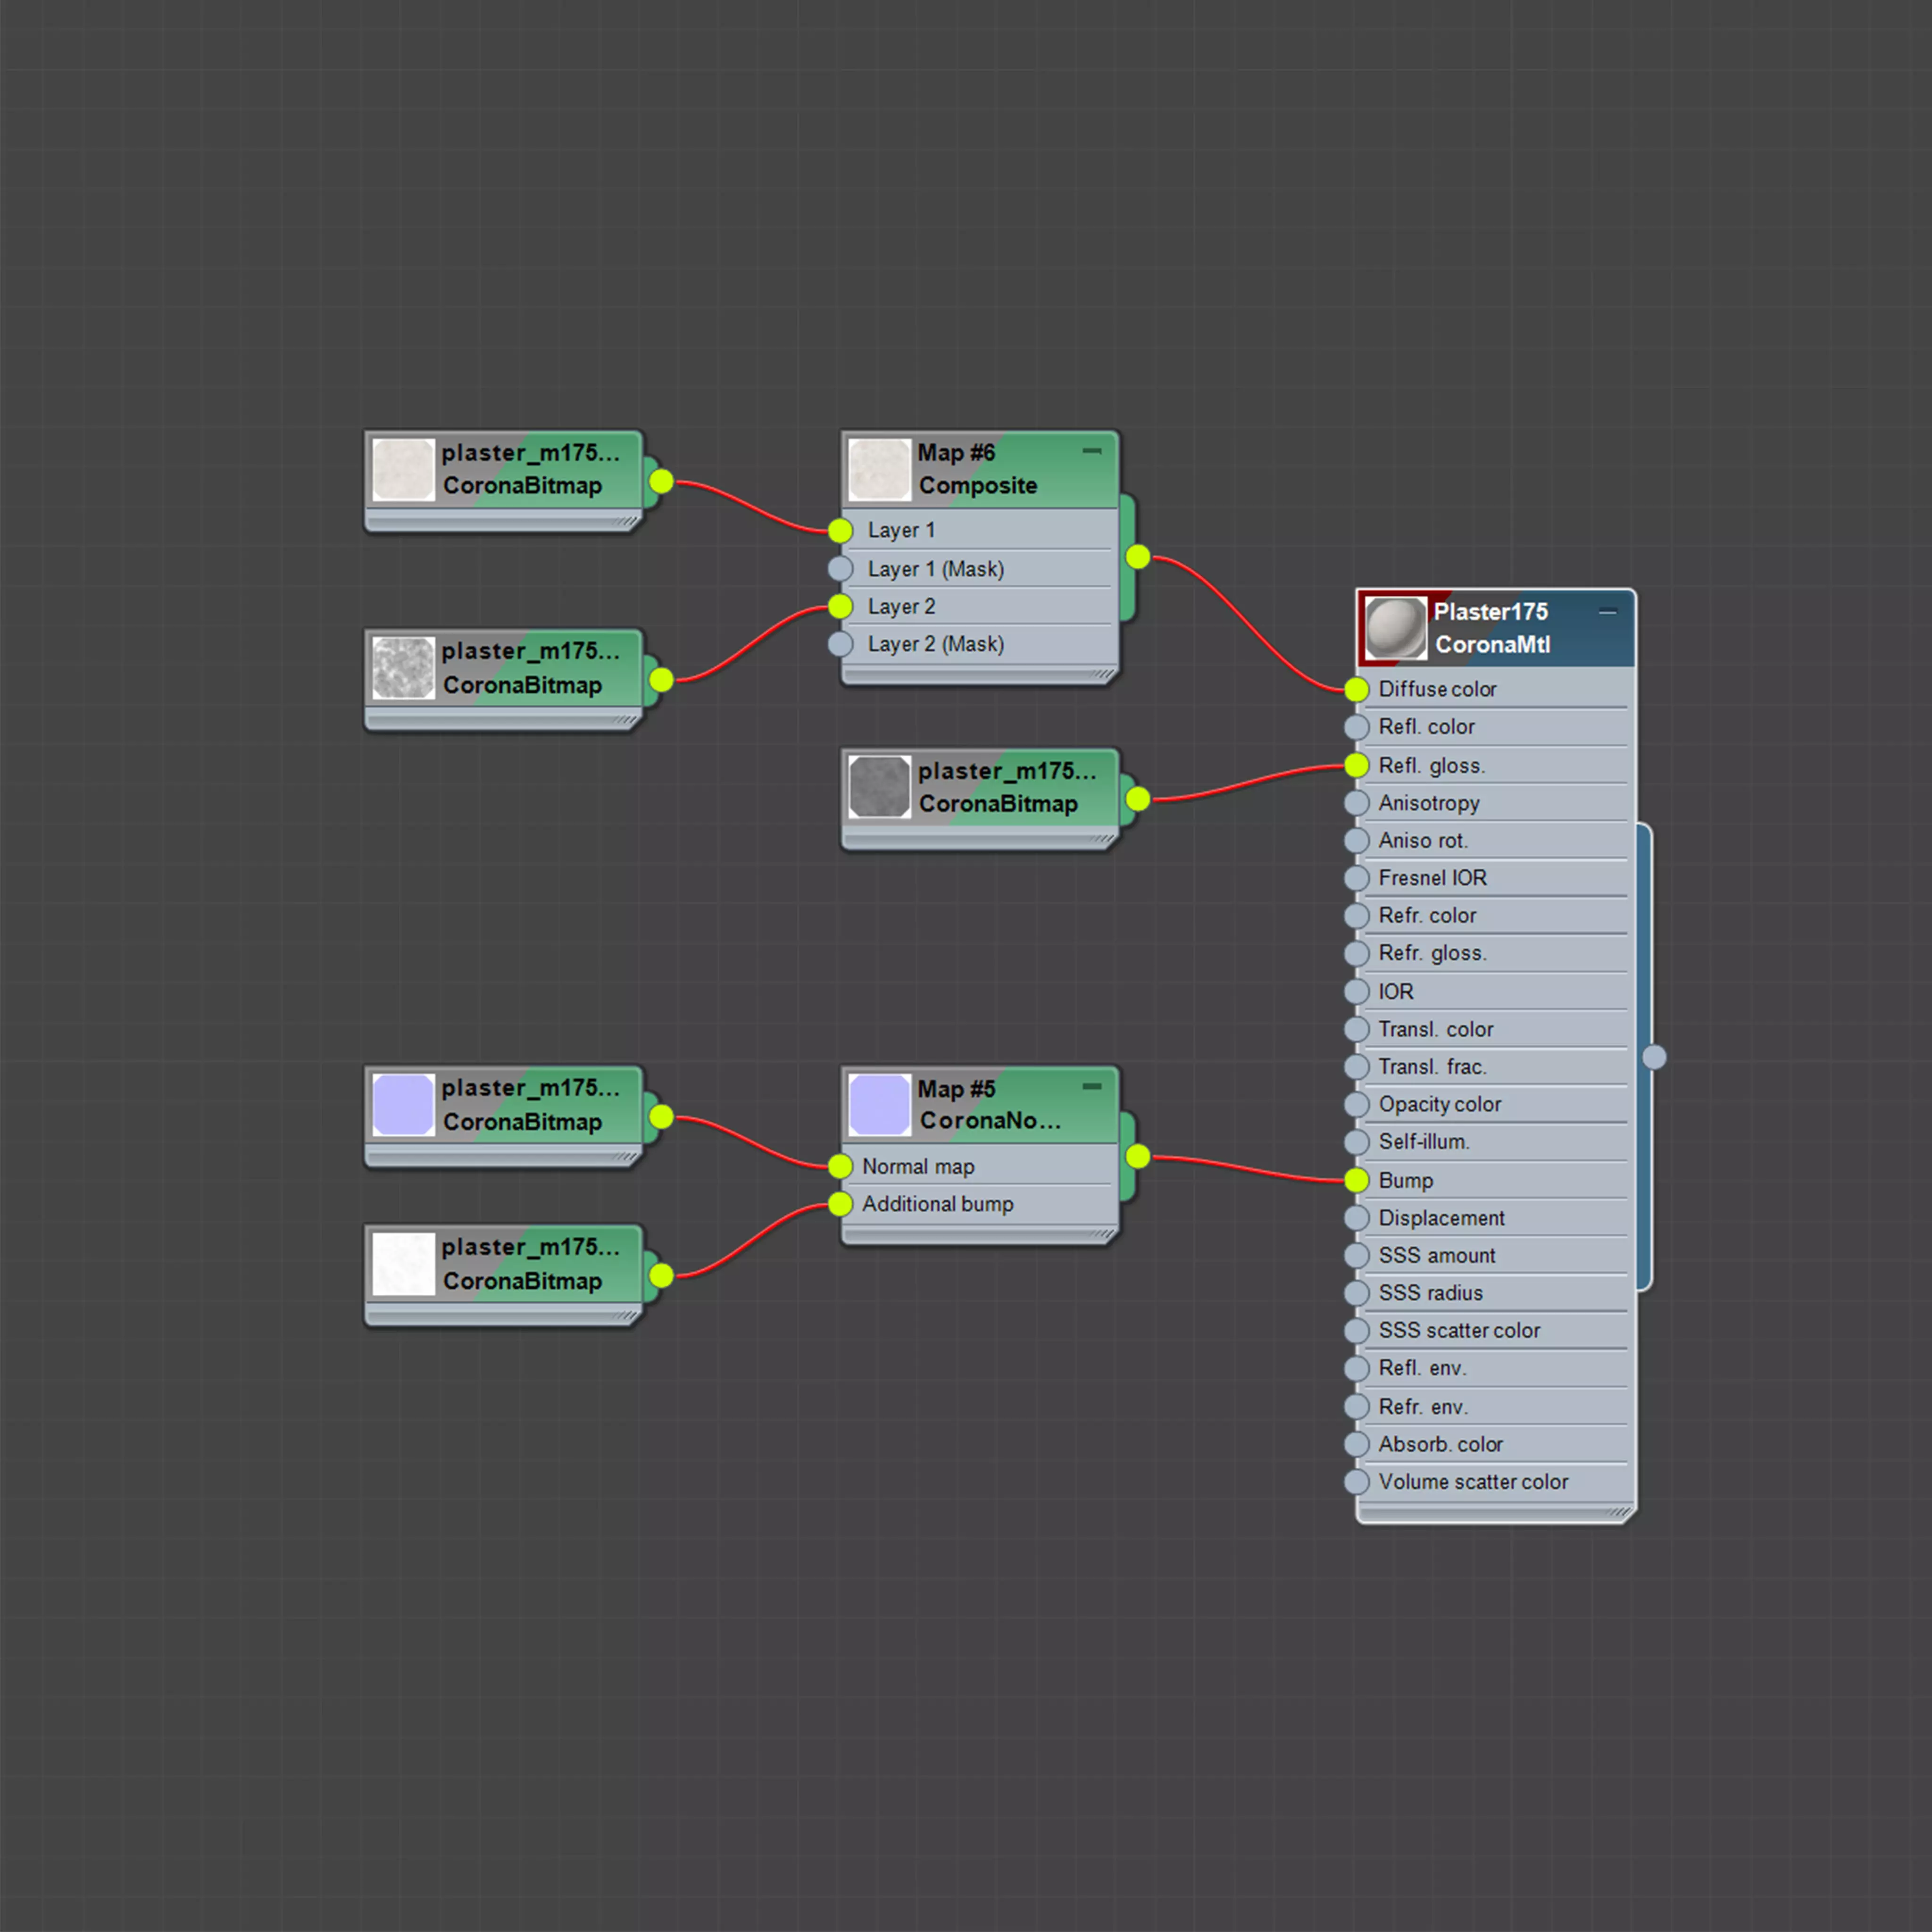Click the Map #6 Composite preview thumbnail
Image resolution: width=1932 pixels, height=1932 pixels.
tap(879, 469)
